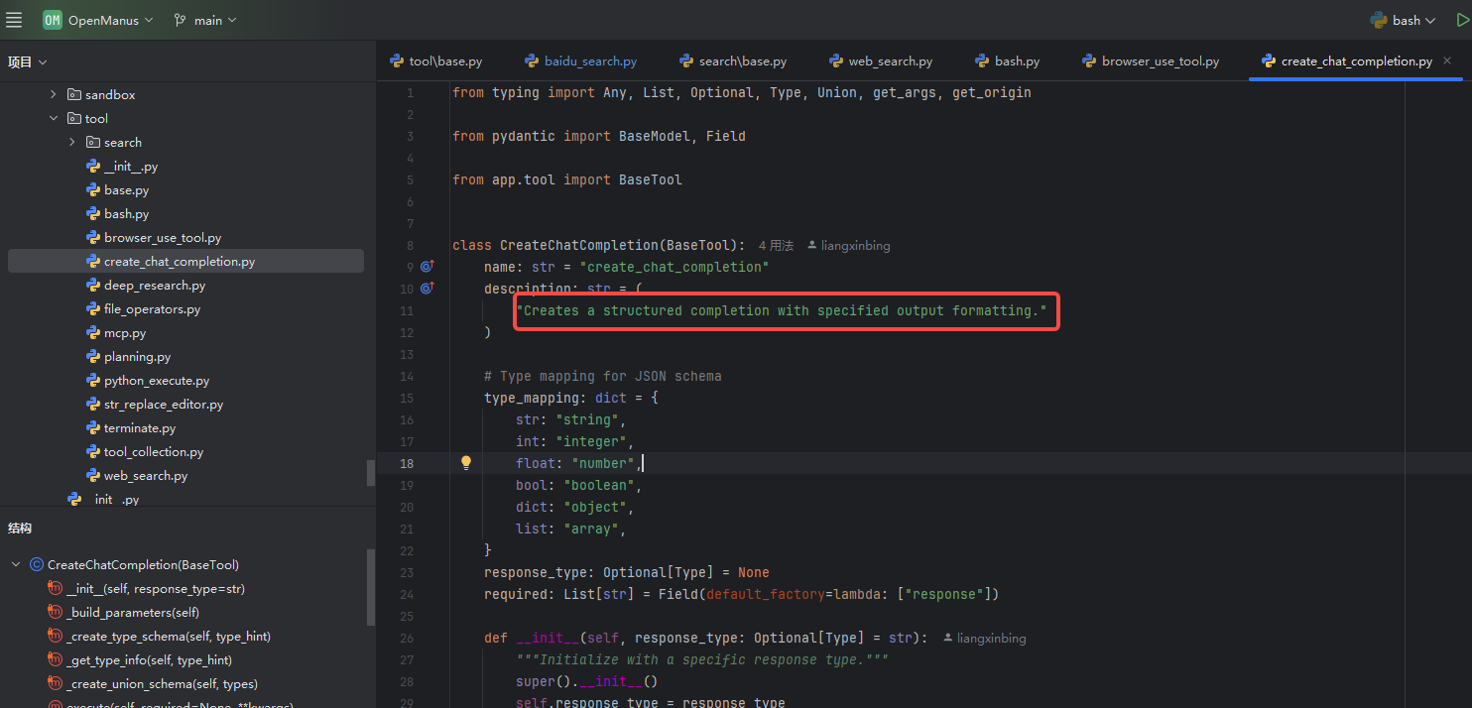The width and height of the screenshot is (1472, 708).
Task: Click the project tree vertical scrollbar
Action: (x=371, y=472)
